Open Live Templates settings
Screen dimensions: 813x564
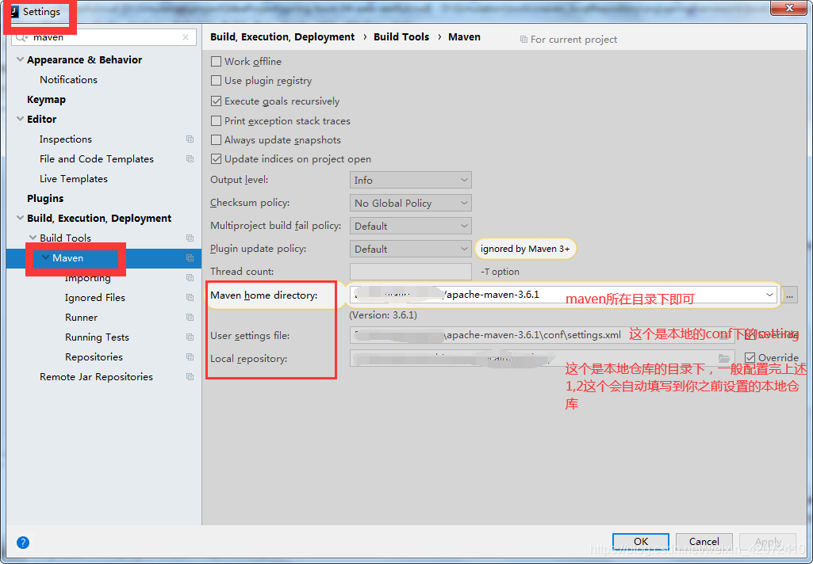(x=74, y=179)
